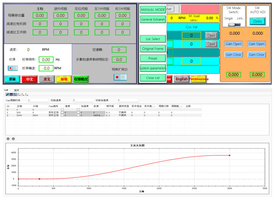This screenshot has width=275, height=199.
Task: Check the 加速度 checkbox in row 2
Action: [79, 116]
